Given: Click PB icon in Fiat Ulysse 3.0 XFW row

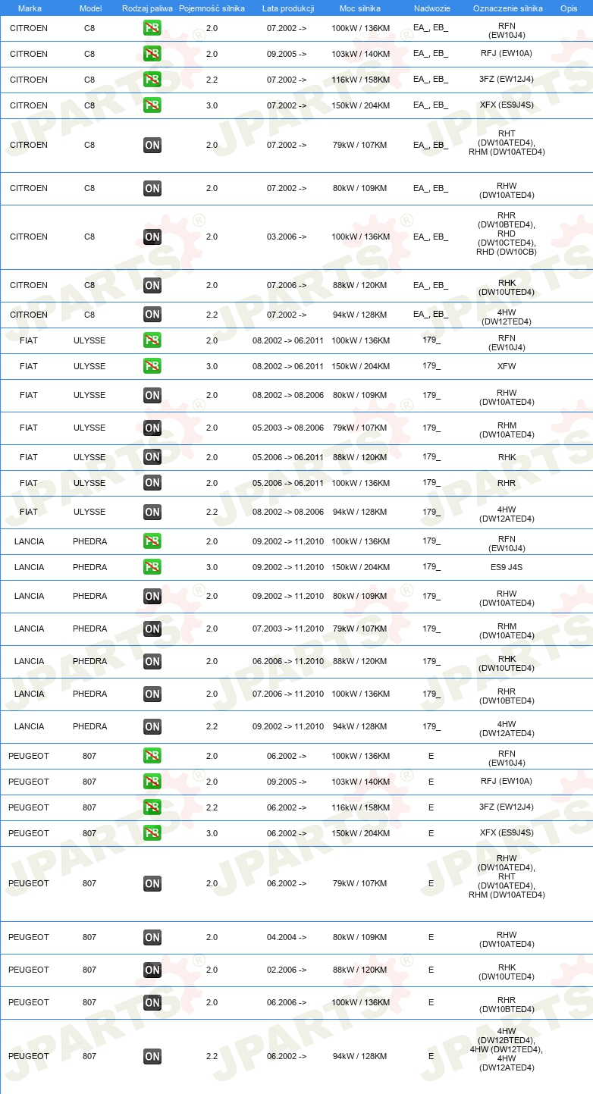Looking at the screenshot, I should point(152,367).
